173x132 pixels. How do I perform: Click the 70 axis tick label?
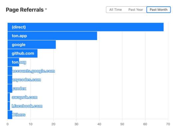[x=168, y=124]
